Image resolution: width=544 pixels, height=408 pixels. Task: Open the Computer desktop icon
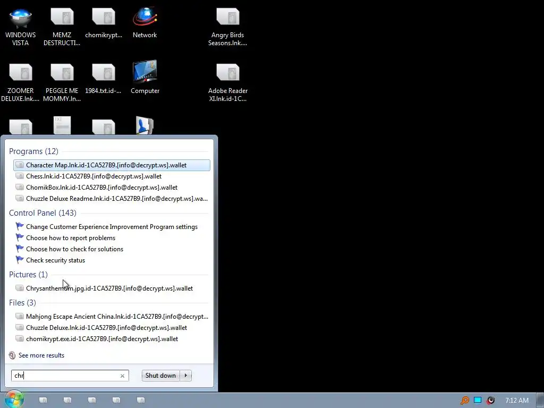[x=145, y=77]
